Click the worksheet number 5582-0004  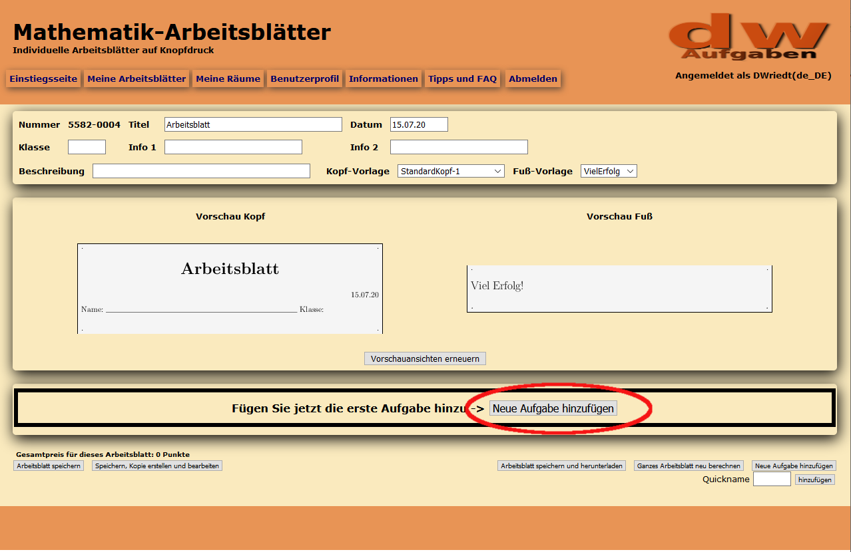pyautogui.click(x=95, y=125)
